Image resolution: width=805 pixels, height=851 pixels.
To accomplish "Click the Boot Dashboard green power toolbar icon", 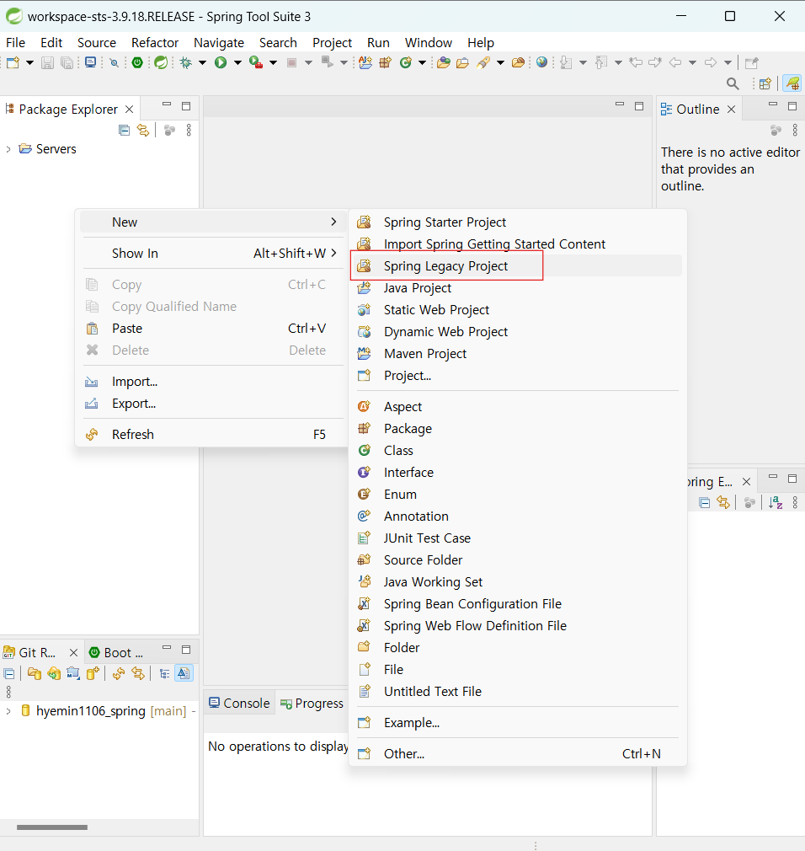I will point(137,62).
